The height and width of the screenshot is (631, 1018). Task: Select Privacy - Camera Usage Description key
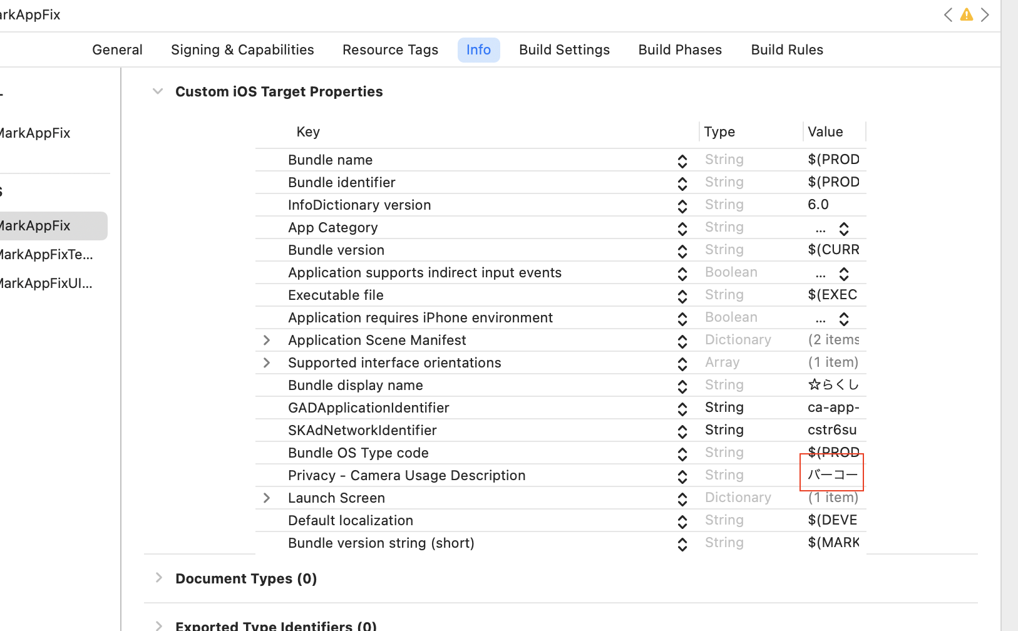[x=406, y=475]
